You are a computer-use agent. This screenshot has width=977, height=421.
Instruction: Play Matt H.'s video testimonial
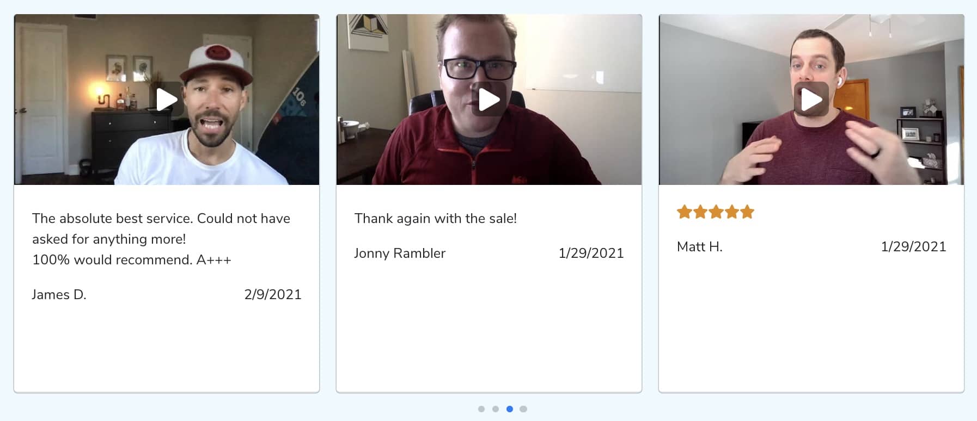tap(811, 99)
